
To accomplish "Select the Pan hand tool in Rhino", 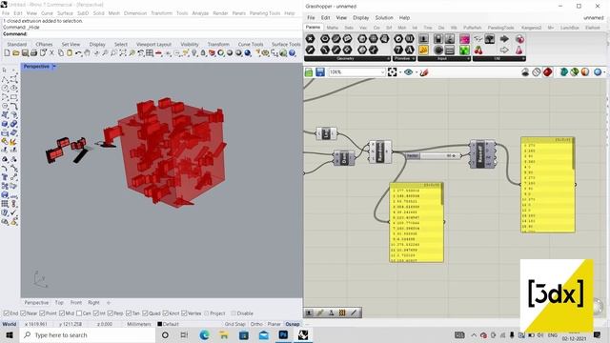I will click(87, 53).
